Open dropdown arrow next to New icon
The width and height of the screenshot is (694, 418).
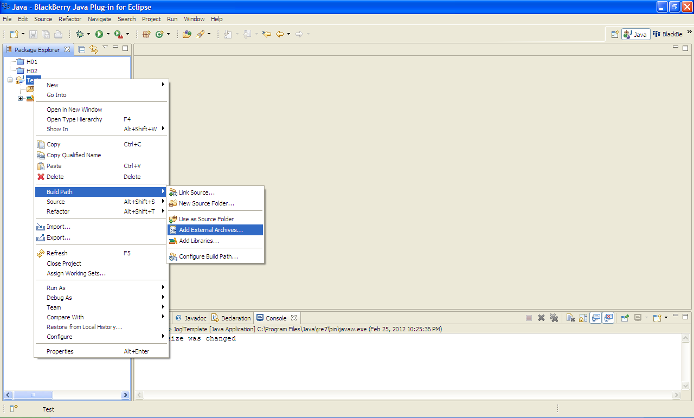[23, 34]
